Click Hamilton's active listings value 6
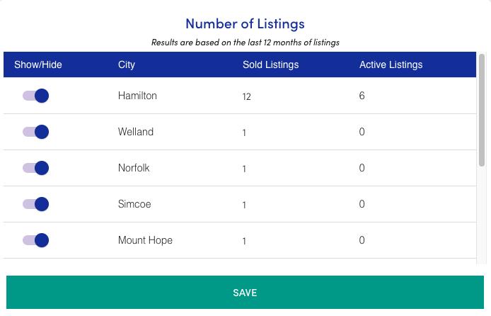This screenshot has width=491, height=316. pyautogui.click(x=362, y=96)
